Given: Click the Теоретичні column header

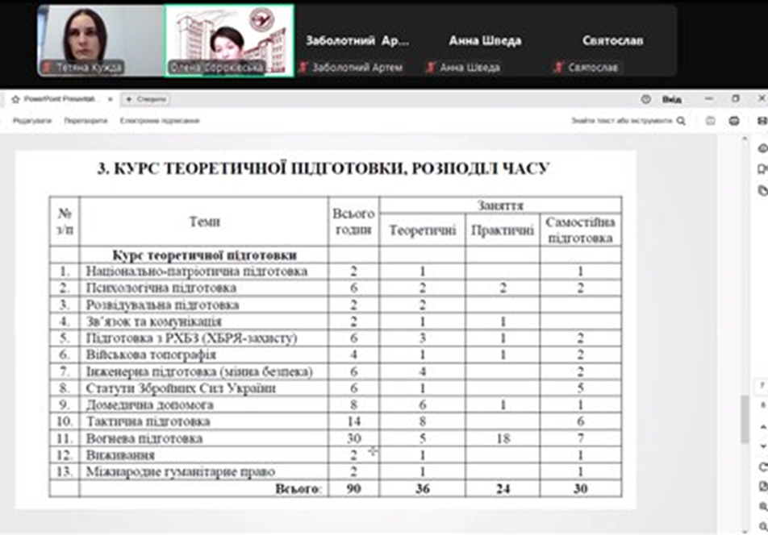Looking at the screenshot, I should [422, 230].
